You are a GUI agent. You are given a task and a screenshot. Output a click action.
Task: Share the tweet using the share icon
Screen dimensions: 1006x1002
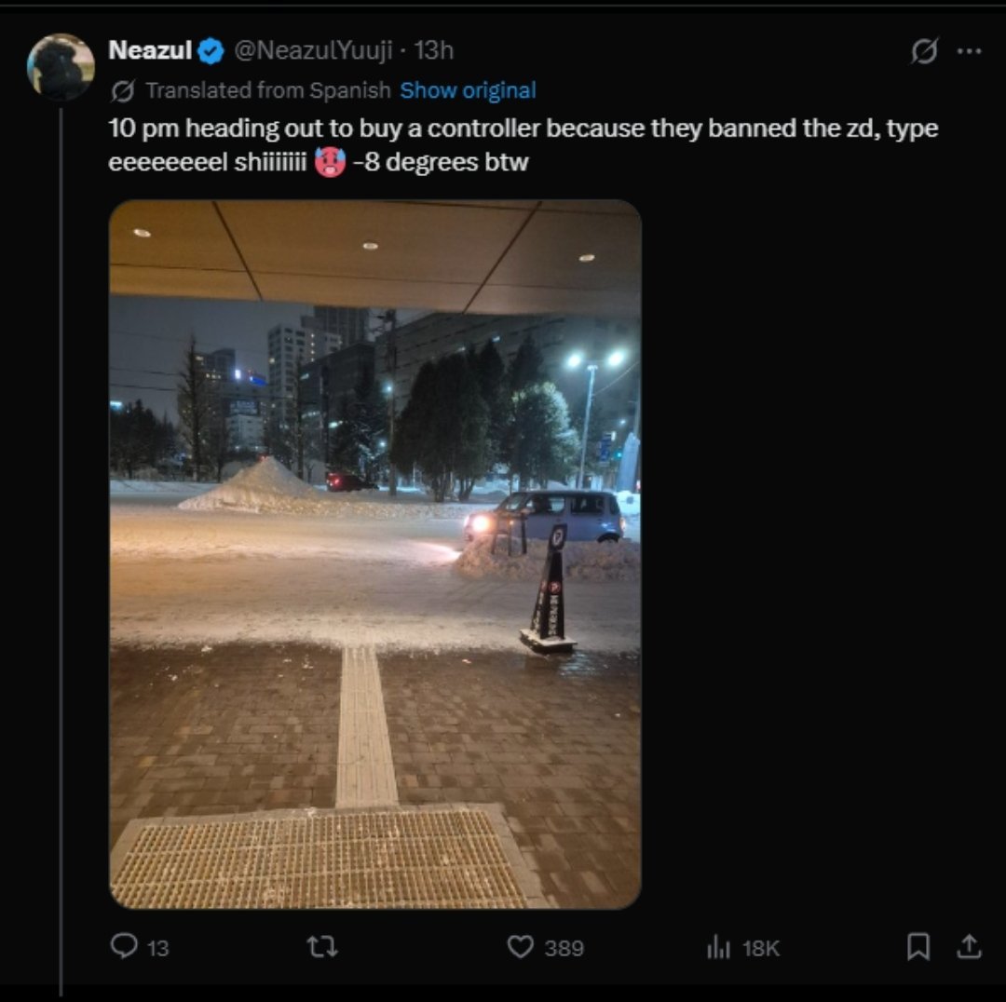pos(969,946)
